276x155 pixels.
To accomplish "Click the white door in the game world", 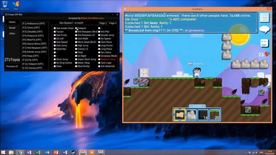I will coord(144,73).
